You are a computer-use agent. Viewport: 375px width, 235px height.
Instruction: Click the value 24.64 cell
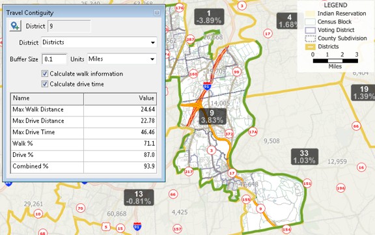(x=120, y=110)
